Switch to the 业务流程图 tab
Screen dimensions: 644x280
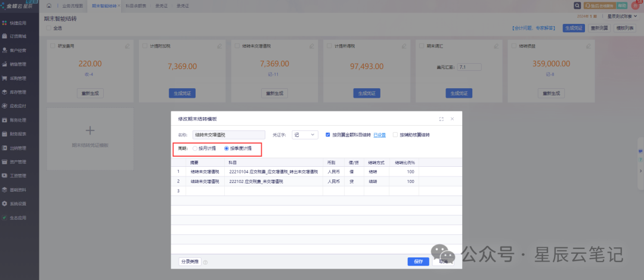pyautogui.click(x=72, y=6)
